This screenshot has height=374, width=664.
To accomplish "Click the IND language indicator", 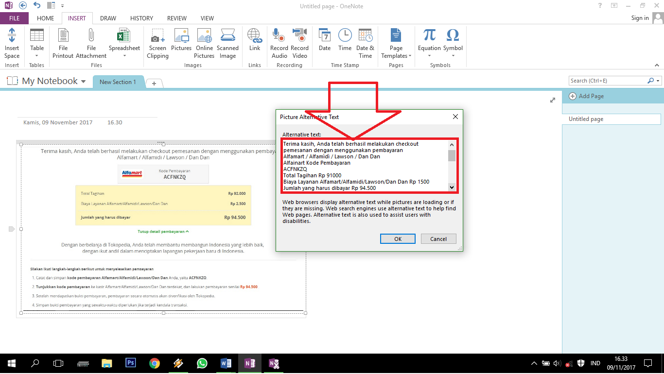I will coord(595,363).
